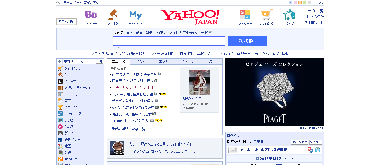The width and height of the screenshot is (380, 165).
Task: Open the Piaget rose ring advertisement
Action: pos(275,92)
